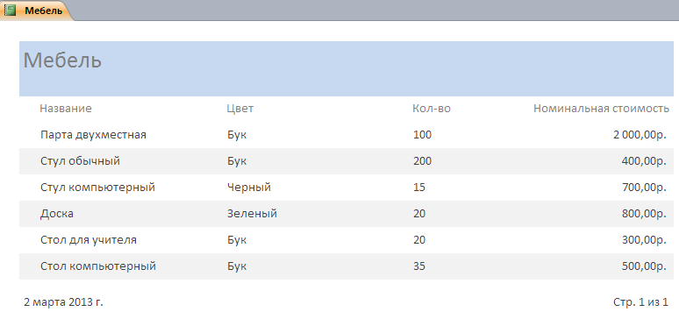Click the Мебель report title
Screen dimensions: 679x319
click(x=62, y=60)
